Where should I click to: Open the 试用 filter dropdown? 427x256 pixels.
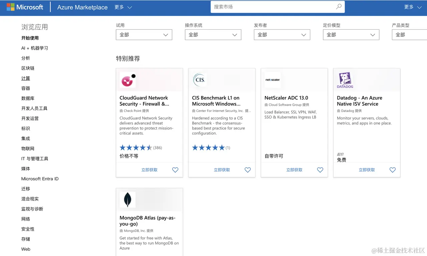144,35
